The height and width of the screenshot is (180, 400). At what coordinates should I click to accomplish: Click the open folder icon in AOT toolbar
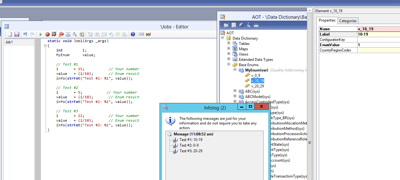point(226,25)
